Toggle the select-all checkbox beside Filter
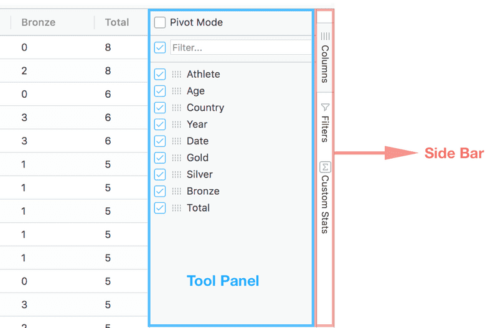 tap(160, 48)
